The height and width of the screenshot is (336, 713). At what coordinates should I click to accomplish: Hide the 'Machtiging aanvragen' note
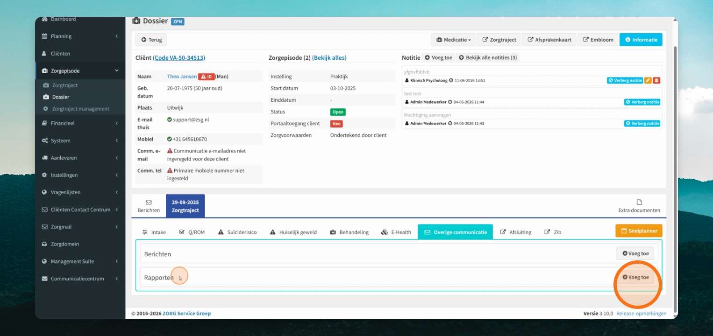click(642, 123)
